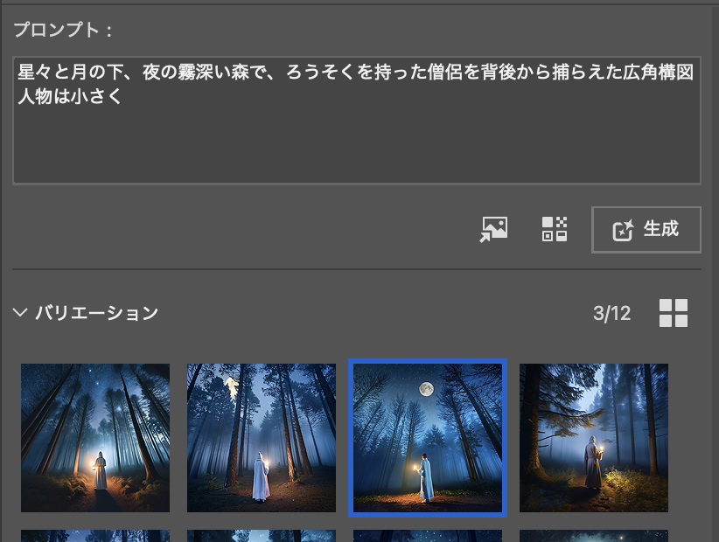This screenshot has height=542, width=719.
Task: Select fourth thumbnail in second row
Action: [x=594, y=535]
